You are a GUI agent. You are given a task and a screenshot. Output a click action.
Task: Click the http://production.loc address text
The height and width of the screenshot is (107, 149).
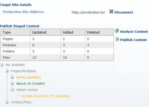(88, 12)
